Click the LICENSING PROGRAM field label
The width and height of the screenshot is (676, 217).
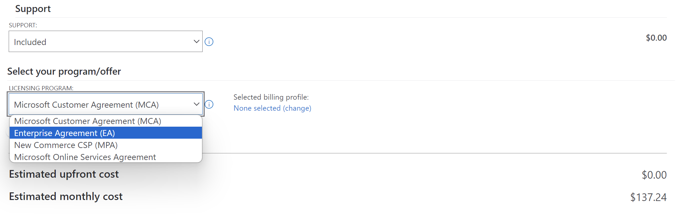41,88
